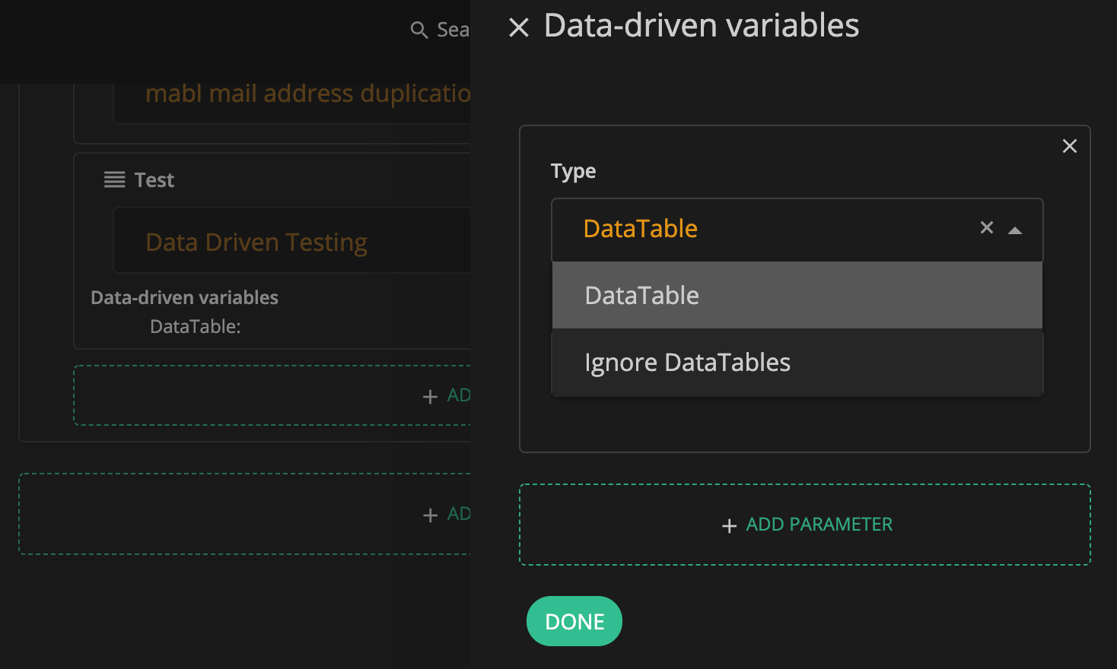Open the mabl mail address duplication test

tap(307, 94)
